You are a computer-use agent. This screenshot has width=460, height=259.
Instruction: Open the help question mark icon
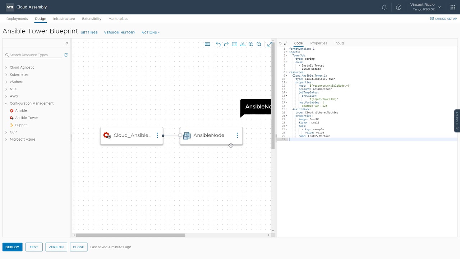tap(399, 7)
